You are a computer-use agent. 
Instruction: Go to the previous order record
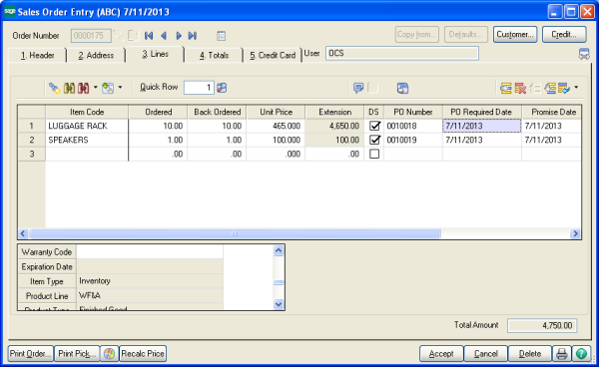click(164, 36)
